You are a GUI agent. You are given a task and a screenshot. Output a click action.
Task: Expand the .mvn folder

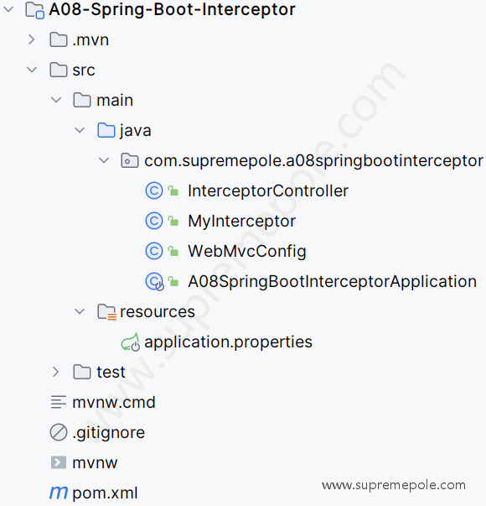click(x=31, y=39)
